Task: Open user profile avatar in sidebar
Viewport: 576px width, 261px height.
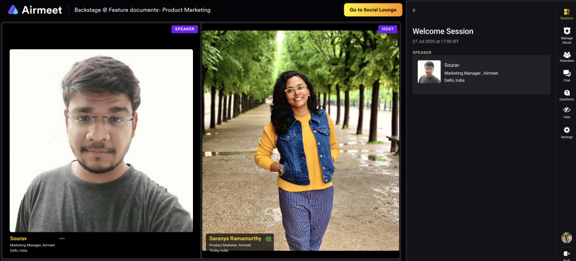Action: 566,237
